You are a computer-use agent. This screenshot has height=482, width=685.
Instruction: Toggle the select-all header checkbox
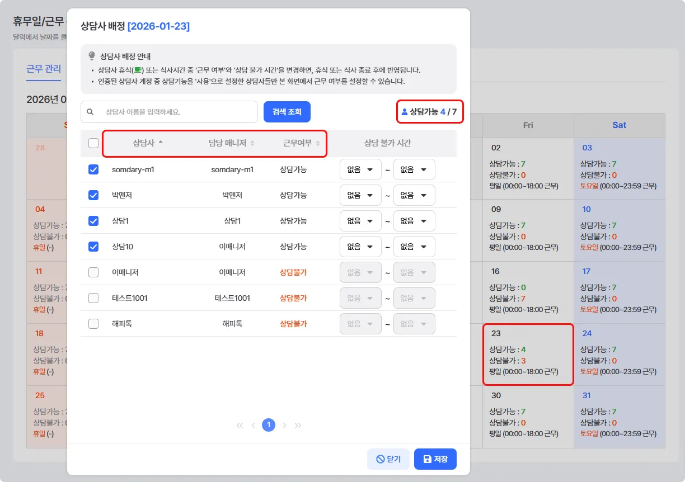(93, 143)
